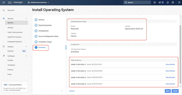This screenshot has width=182, height=95.
Task: Open Fabric Interconnects in sidebar
Action: [15, 32]
